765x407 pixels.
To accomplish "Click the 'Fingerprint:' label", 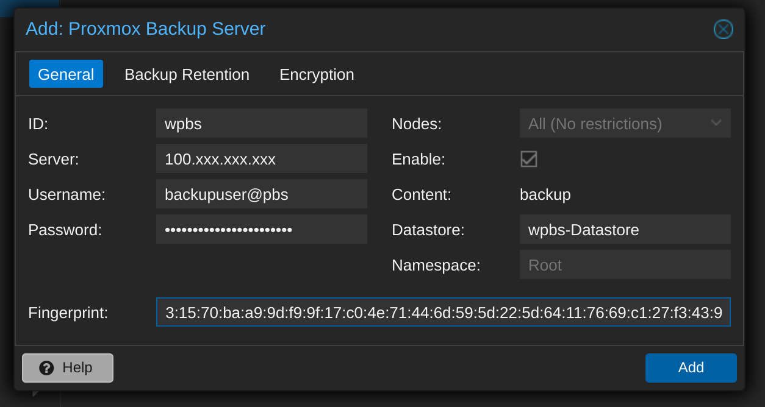I will coord(68,313).
